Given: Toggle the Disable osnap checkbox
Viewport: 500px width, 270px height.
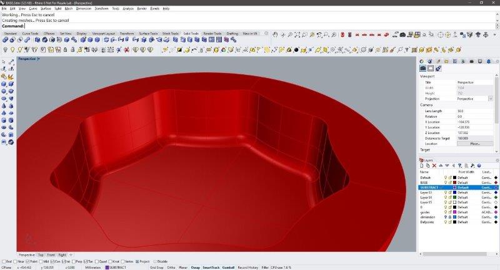Looking at the screenshot, I should pos(155,261).
